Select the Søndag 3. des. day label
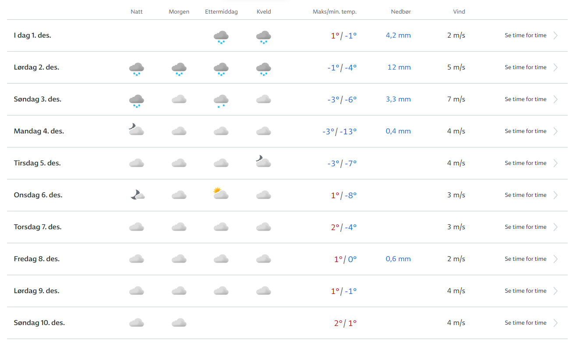587x343 pixels. (38, 99)
